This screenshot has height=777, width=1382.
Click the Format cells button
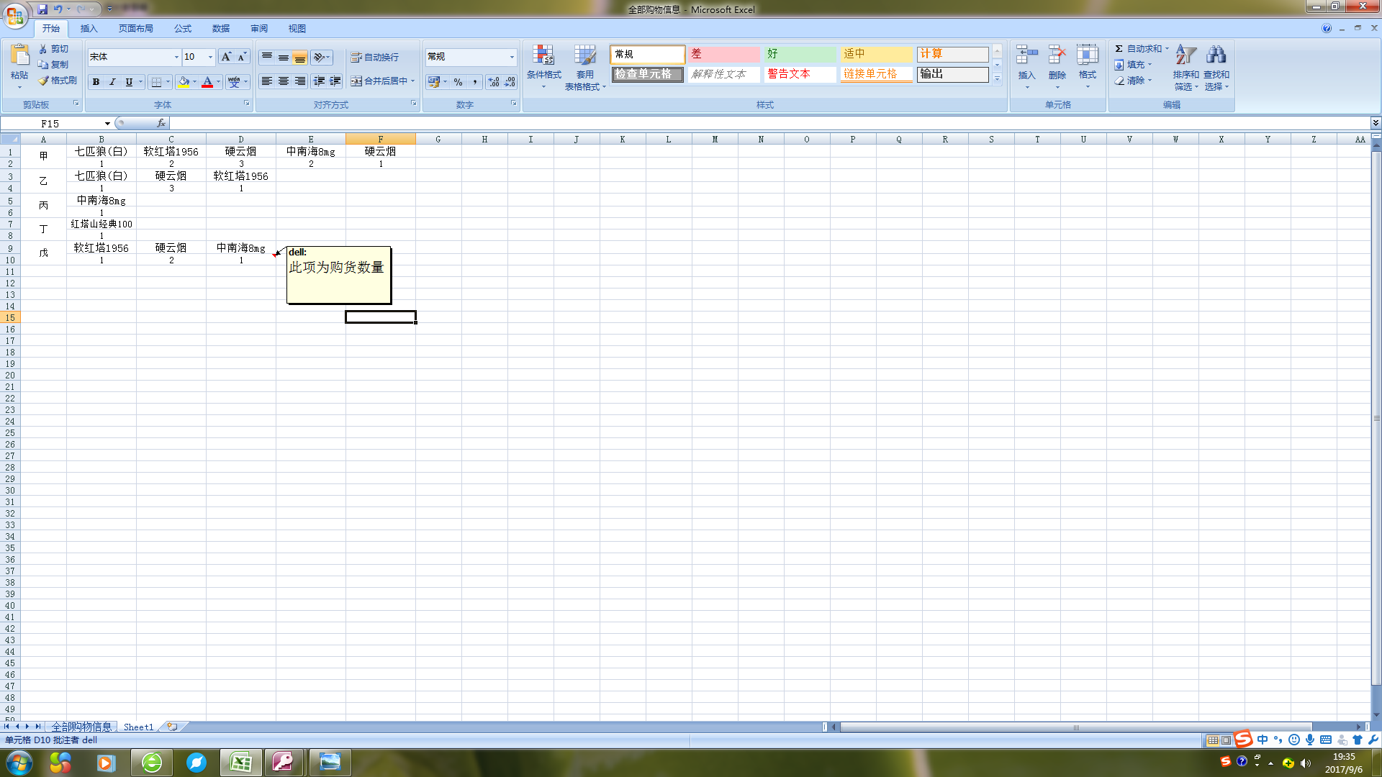(1087, 67)
